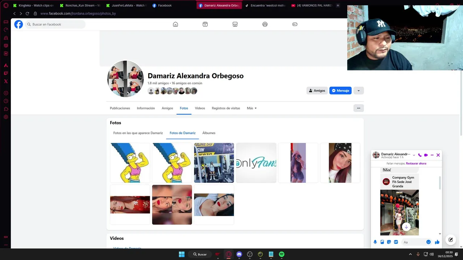Open X (Twitter) icon in Opera sidebar
Screen dimensions: 463x260
click(x=6, y=81)
